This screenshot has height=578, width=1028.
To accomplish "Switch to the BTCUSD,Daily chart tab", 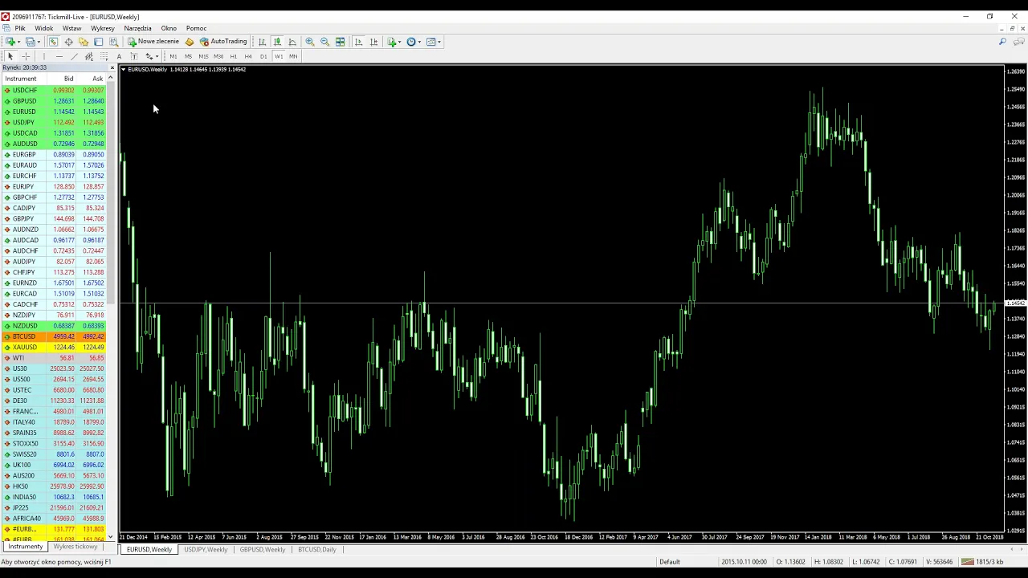I will pos(316,550).
